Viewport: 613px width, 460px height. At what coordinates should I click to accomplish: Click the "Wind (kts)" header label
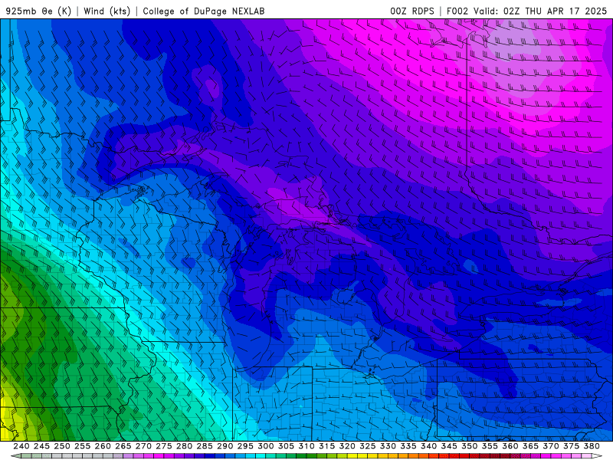[x=107, y=11]
